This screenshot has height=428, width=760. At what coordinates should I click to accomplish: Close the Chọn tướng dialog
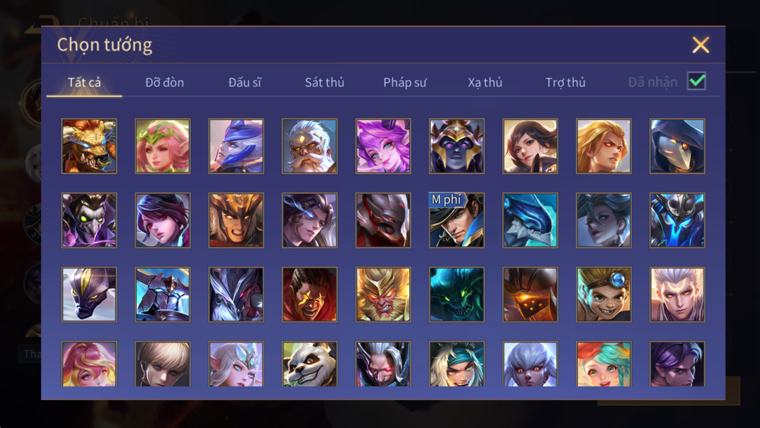click(x=701, y=45)
